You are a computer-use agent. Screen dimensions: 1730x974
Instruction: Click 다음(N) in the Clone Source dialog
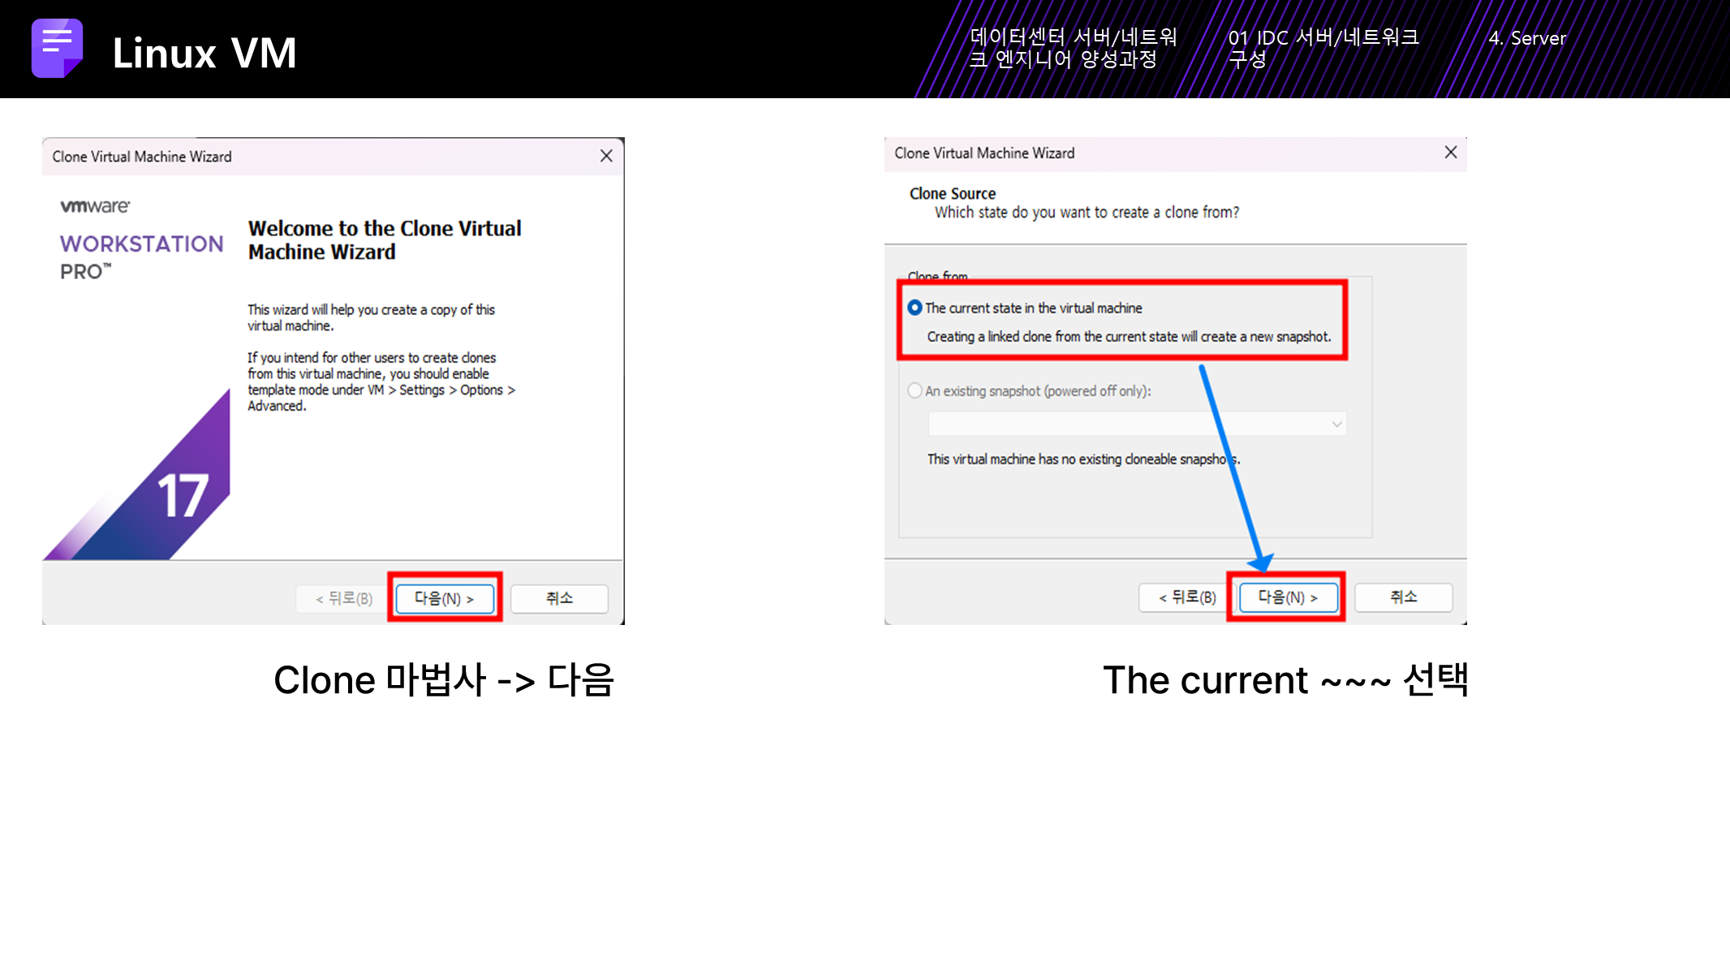click(x=1288, y=597)
